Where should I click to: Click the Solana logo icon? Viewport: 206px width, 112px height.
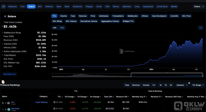[x=5, y=16]
